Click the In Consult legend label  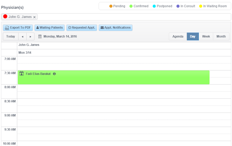click(188, 6)
